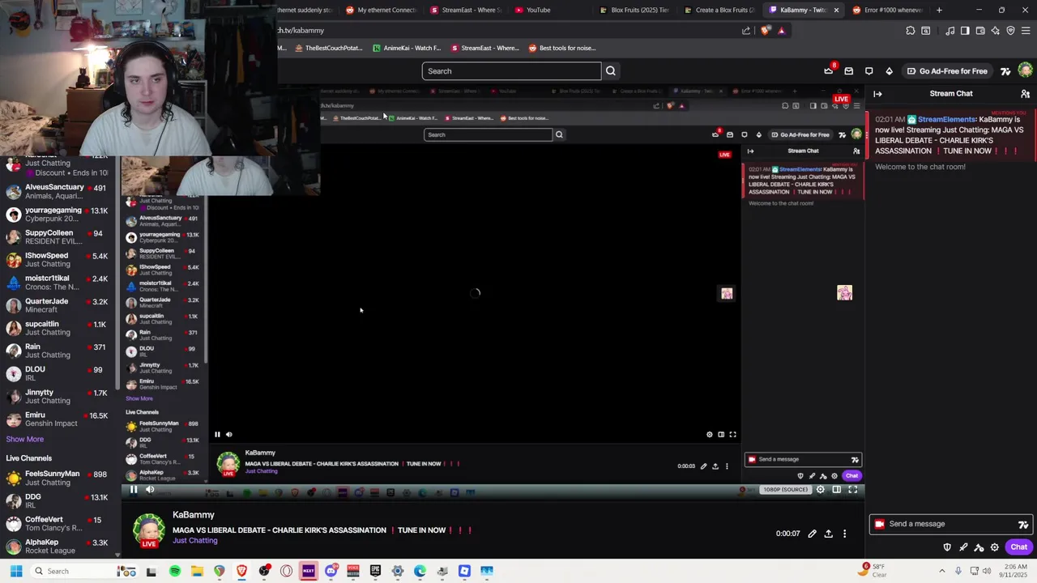Open the KaBammy channel avatar below the player
Viewport: 1037px width, 583px height.
[x=149, y=530]
